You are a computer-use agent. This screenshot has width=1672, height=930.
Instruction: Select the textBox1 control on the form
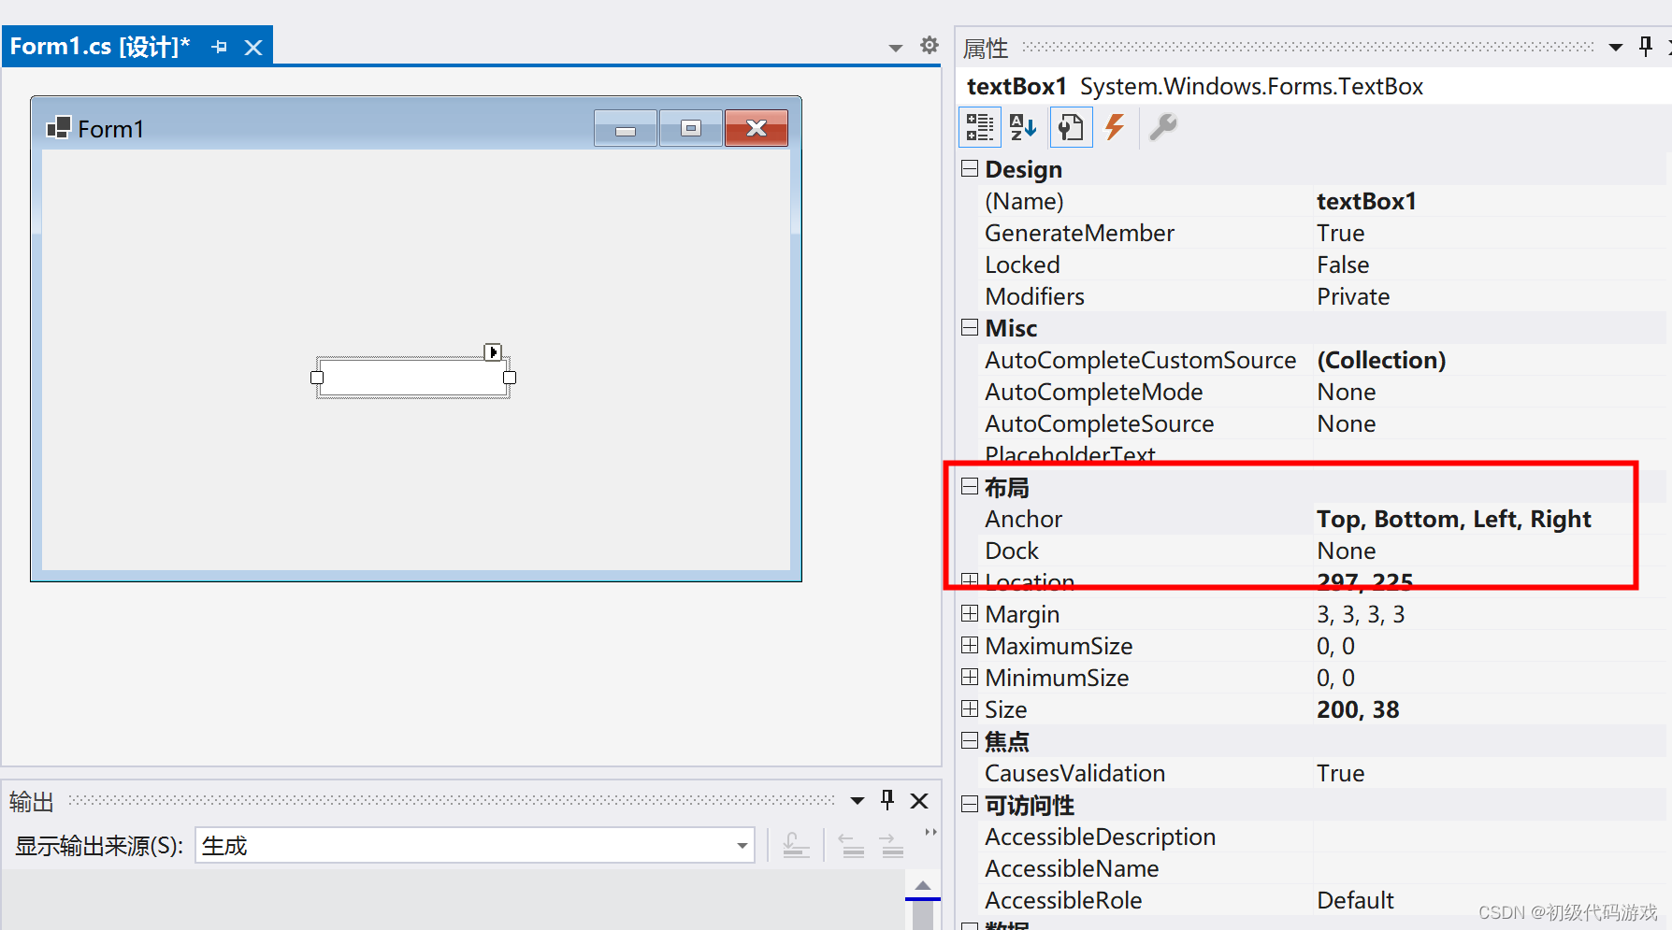pos(412,378)
